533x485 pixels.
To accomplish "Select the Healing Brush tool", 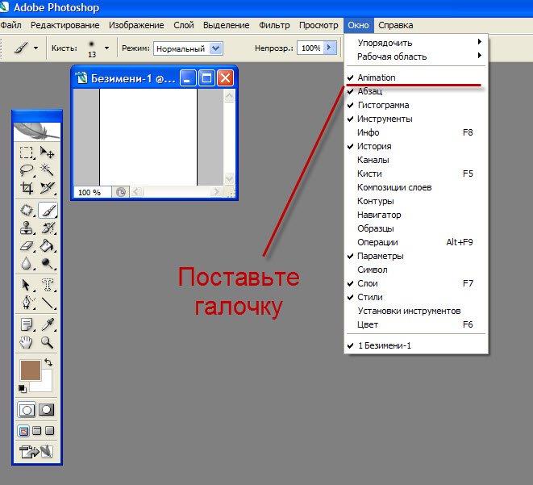I will point(27,210).
